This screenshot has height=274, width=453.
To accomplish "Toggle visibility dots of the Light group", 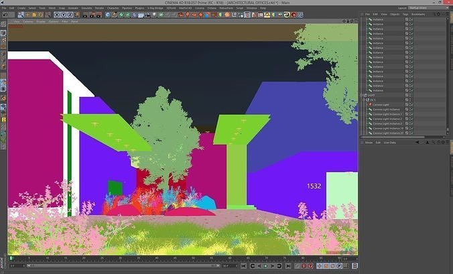I will pyautogui.click(x=410, y=95).
